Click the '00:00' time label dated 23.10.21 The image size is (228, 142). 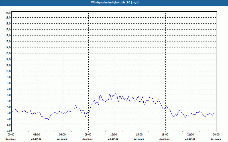click(216, 135)
